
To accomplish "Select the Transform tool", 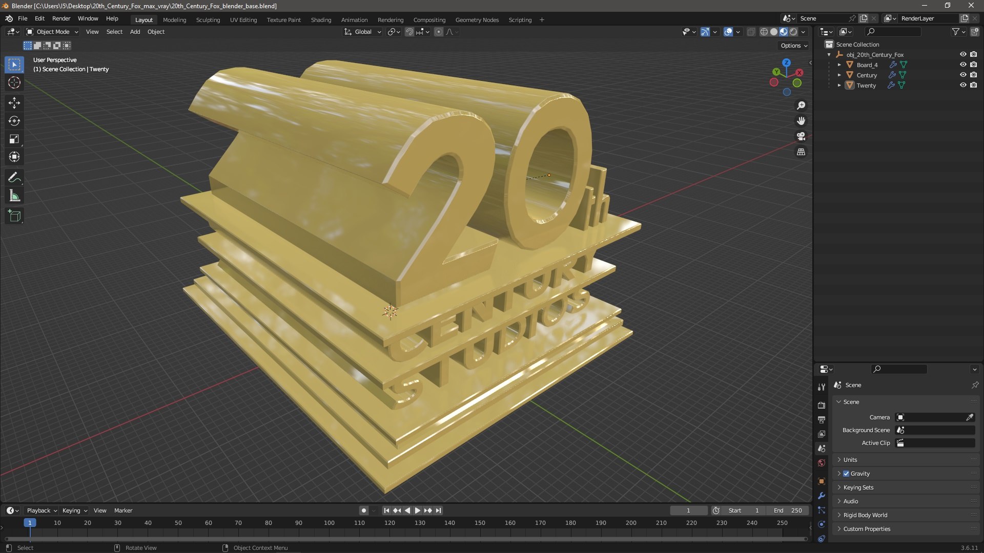I will [14, 157].
